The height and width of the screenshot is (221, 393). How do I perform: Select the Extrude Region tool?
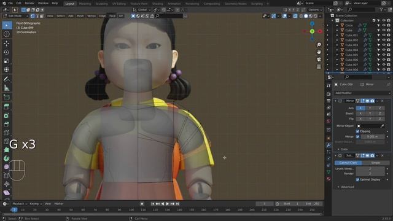pyautogui.click(x=7, y=107)
